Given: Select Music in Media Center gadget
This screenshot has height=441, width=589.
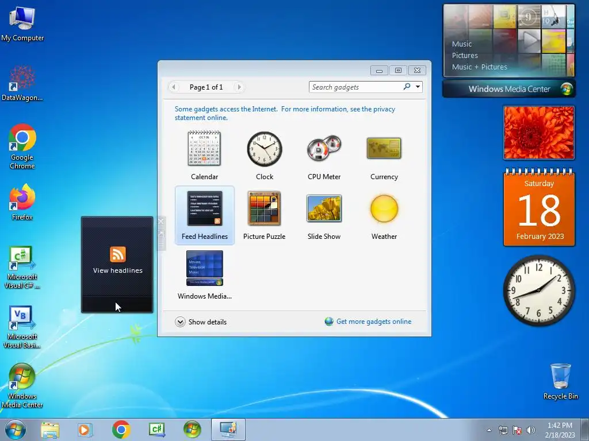Looking at the screenshot, I should click(x=462, y=44).
